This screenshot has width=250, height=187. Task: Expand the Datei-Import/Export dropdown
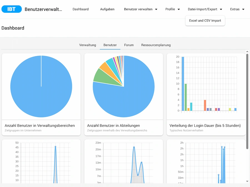pyautogui.click(x=205, y=9)
